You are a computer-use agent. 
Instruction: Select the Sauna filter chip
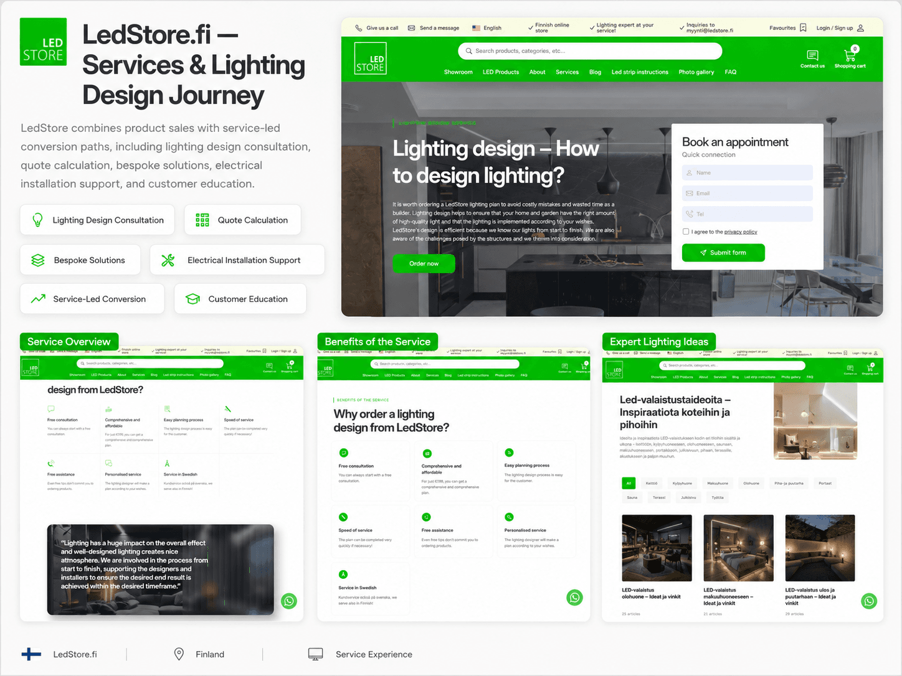pyautogui.click(x=632, y=497)
